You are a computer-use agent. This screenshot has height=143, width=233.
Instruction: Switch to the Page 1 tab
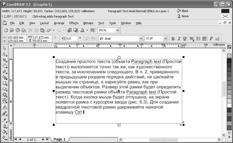coord(59,139)
